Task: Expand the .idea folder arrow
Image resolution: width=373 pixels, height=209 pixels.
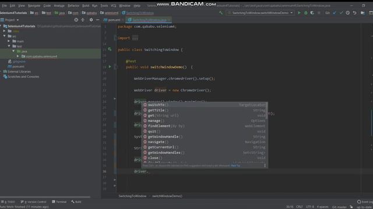Action: pos(4,31)
